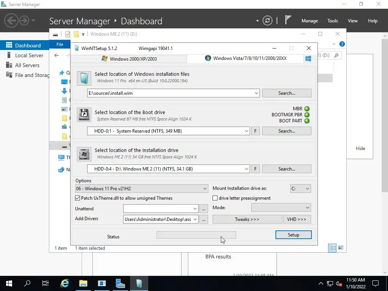Click Search for Windows installation files
The image size is (388, 291).
[286, 93]
